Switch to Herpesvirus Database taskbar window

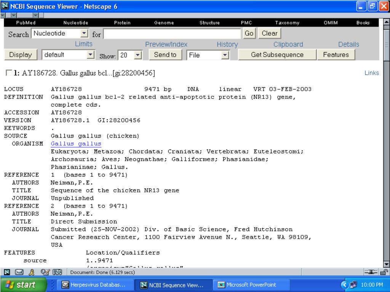(x=95, y=285)
